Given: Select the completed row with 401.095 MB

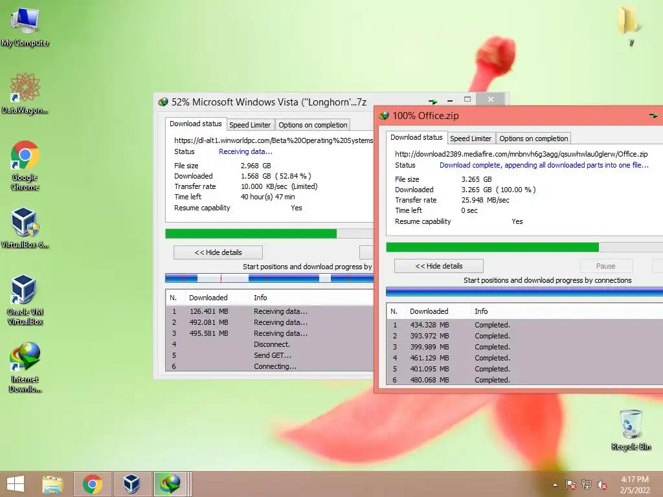Looking at the screenshot, I should pos(525,369).
